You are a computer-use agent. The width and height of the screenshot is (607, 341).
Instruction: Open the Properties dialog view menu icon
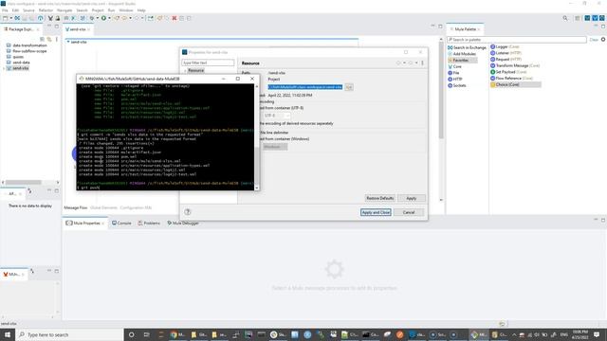coord(422,63)
